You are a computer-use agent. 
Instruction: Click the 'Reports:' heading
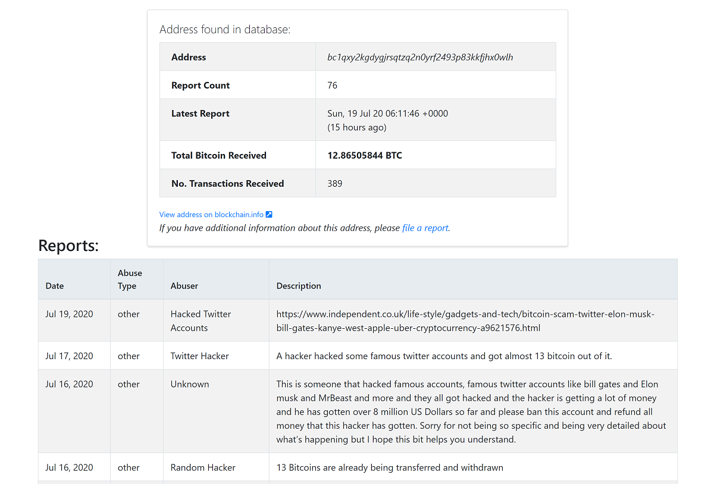(x=68, y=246)
